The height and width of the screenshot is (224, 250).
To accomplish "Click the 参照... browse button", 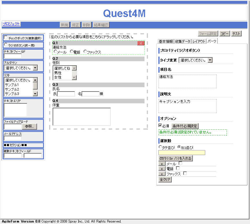I will 29,126.
